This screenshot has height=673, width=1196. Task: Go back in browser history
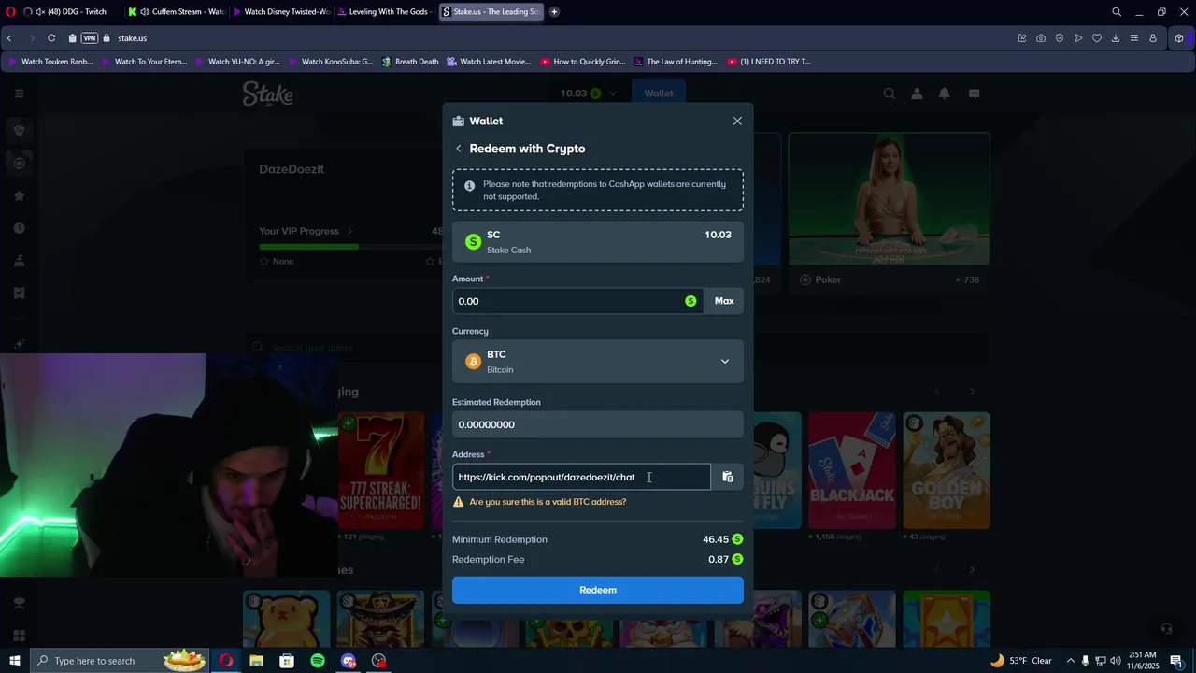pos(9,38)
